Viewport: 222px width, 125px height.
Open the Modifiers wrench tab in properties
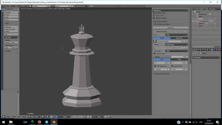coord(212,50)
